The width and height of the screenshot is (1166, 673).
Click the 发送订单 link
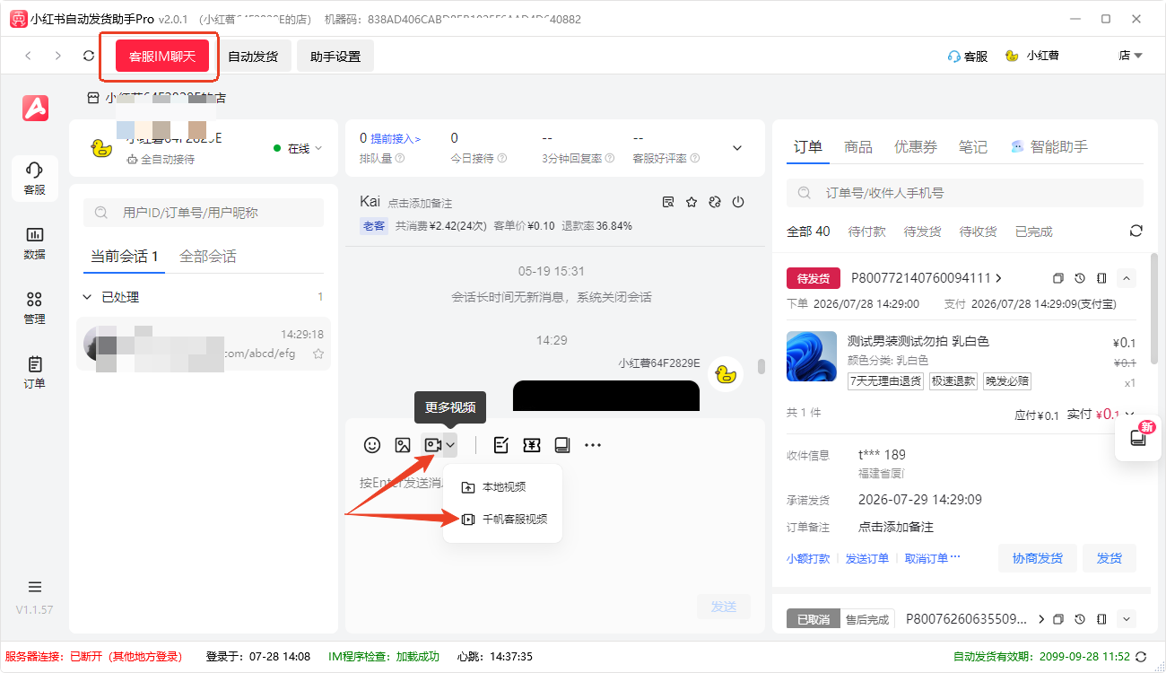coord(867,558)
